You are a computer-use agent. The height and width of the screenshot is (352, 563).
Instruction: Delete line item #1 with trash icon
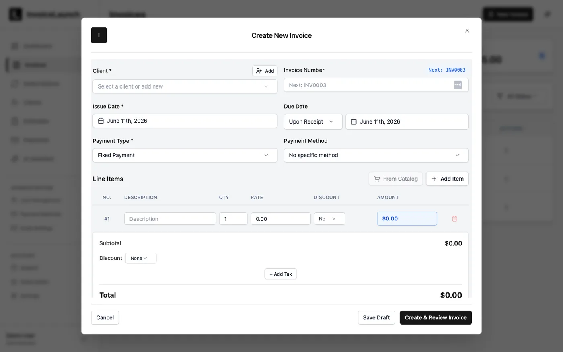point(454,219)
